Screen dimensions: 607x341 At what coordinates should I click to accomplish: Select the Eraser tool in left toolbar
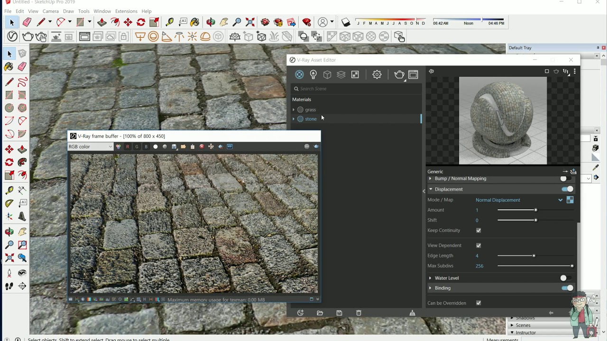(22, 67)
